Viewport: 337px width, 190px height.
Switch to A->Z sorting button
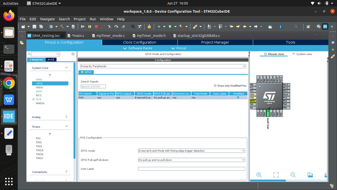click(51, 60)
